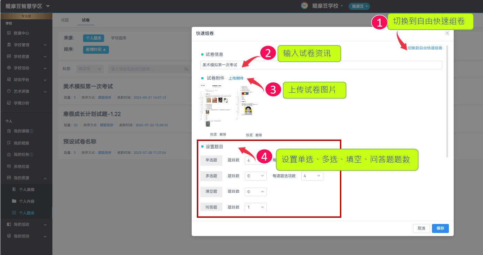This screenshot has height=255, width=483.
Task: Click the 我的课程 sidebar icon
Action: pos(9,131)
